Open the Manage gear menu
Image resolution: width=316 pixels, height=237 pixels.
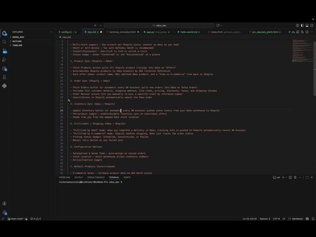pyautogui.click(x=4, y=212)
